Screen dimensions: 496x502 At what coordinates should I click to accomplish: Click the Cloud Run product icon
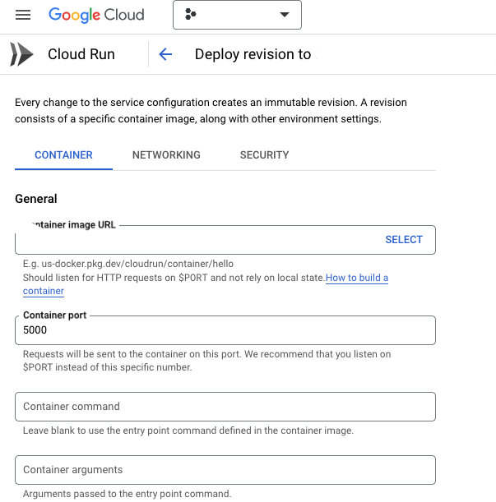[x=21, y=54]
